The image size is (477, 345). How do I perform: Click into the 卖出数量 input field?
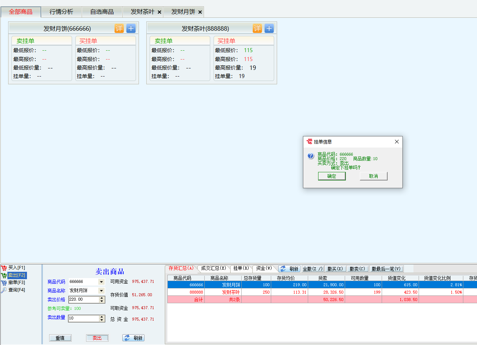pyautogui.click(x=84, y=318)
